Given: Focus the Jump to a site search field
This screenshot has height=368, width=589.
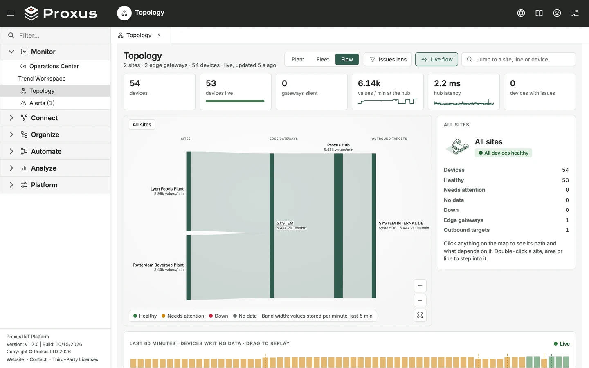Looking at the screenshot, I should [519, 59].
